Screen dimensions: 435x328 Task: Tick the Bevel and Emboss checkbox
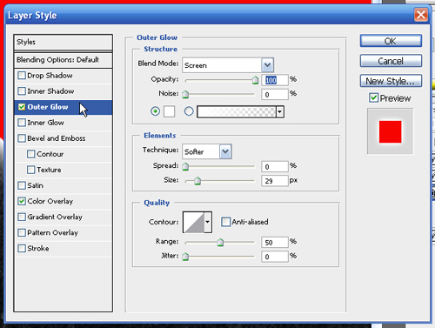coord(22,138)
